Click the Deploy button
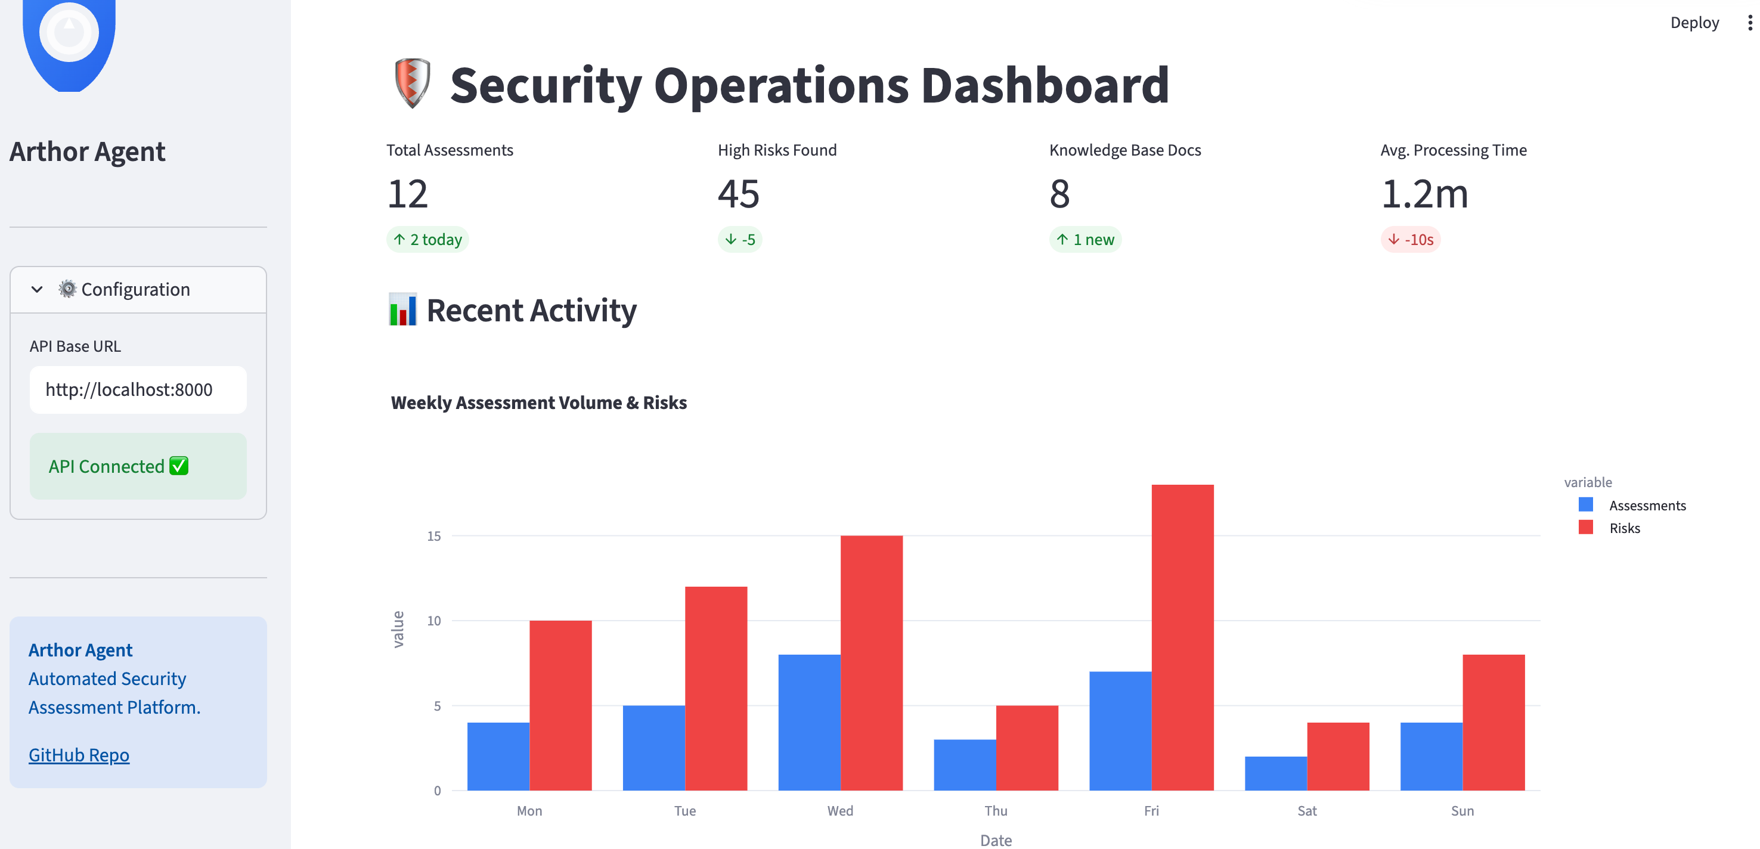This screenshot has height=849, width=1760. pos(1695,22)
